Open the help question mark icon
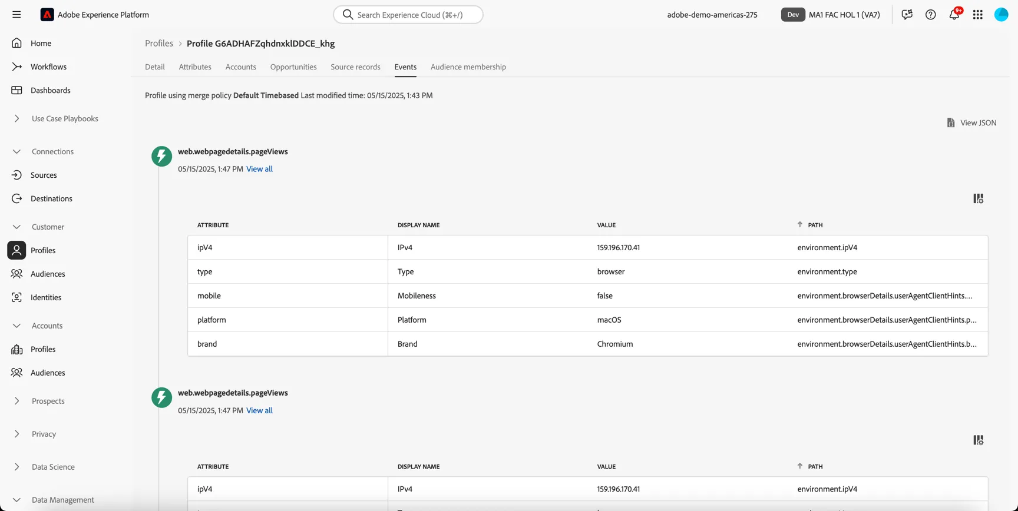The height and width of the screenshot is (511, 1018). pos(931,15)
